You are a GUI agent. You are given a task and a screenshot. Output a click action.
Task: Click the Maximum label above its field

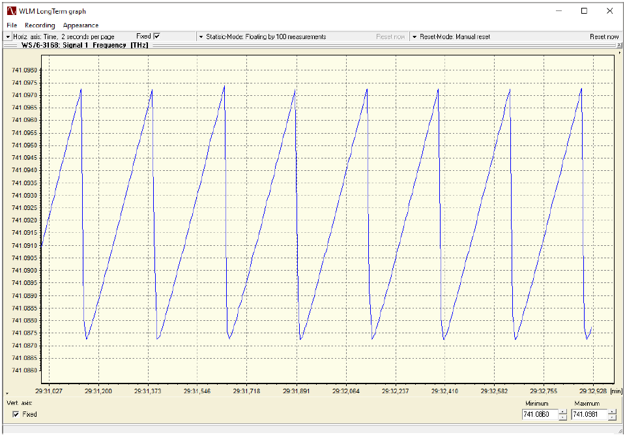coord(587,404)
